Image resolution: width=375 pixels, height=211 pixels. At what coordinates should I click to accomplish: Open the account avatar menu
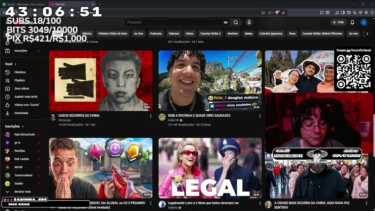tap(364, 22)
